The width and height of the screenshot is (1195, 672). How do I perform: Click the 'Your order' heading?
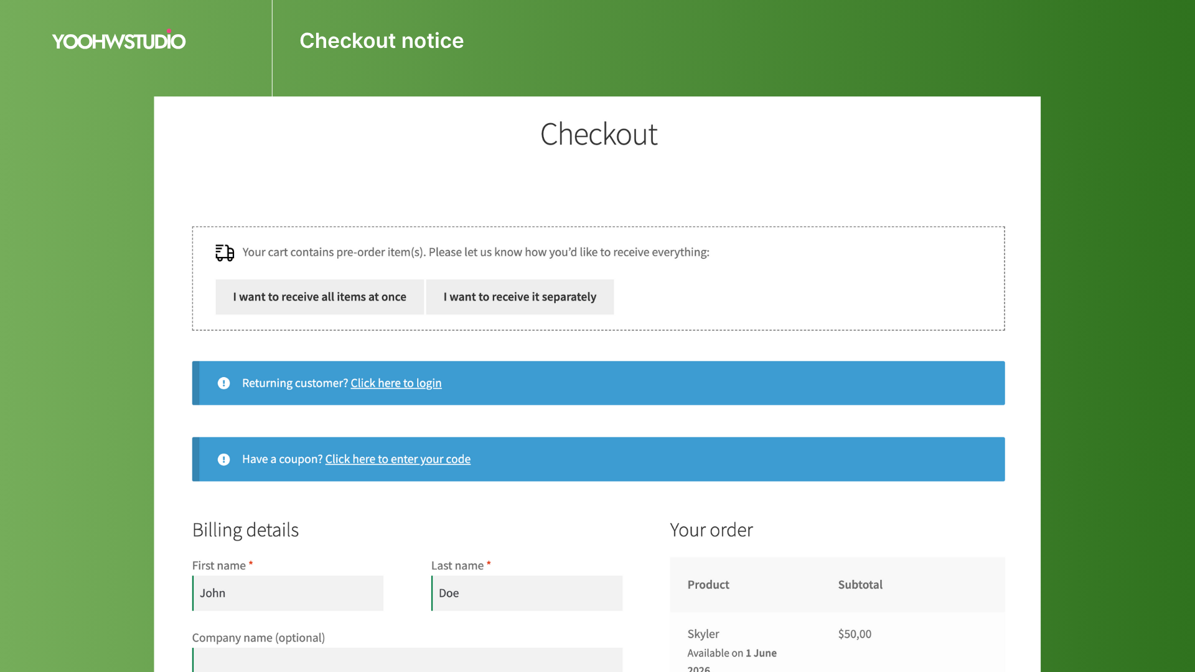[x=711, y=530]
